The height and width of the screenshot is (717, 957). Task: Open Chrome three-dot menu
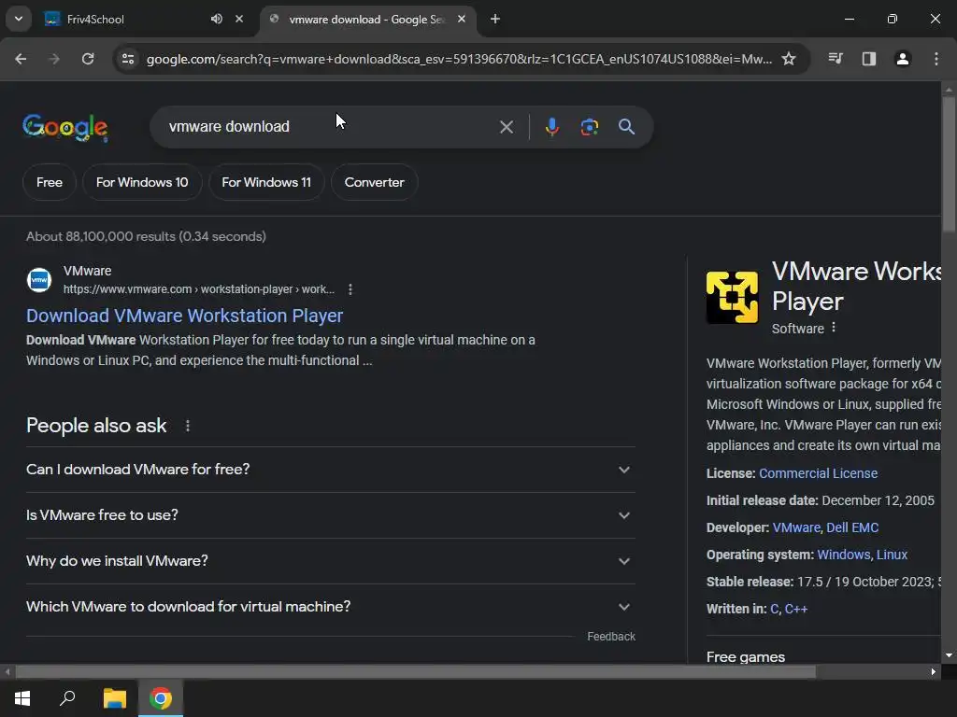[x=936, y=59]
